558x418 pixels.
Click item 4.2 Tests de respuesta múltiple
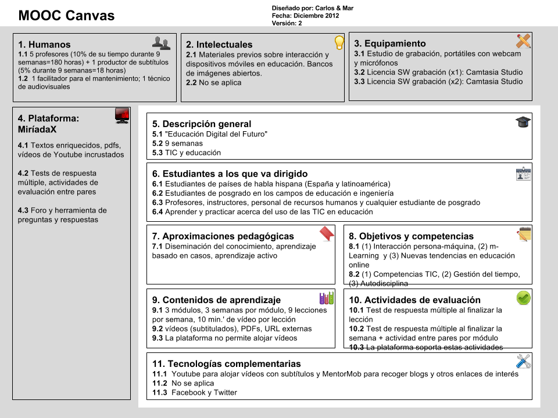58,182
